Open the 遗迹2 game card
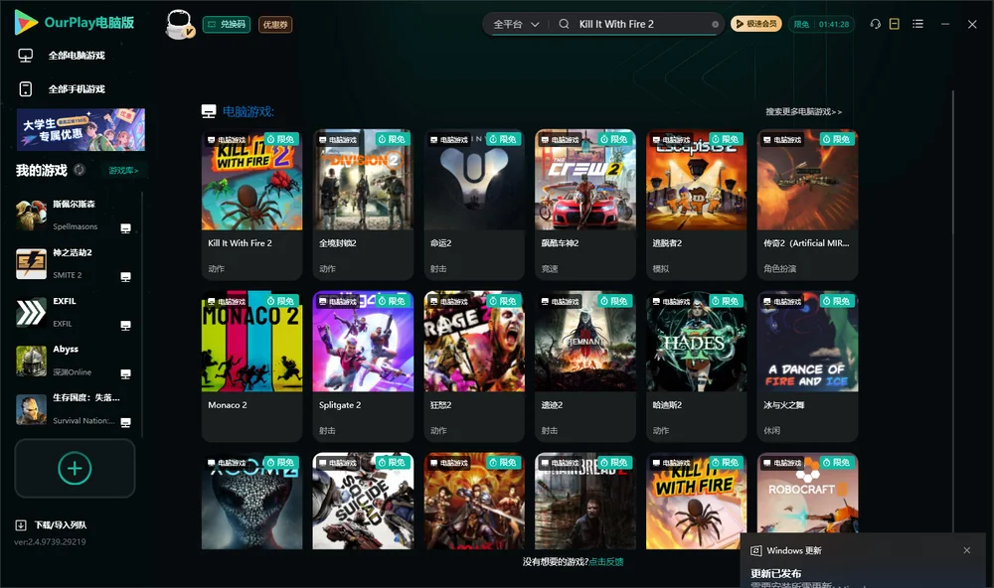 pyautogui.click(x=585, y=367)
